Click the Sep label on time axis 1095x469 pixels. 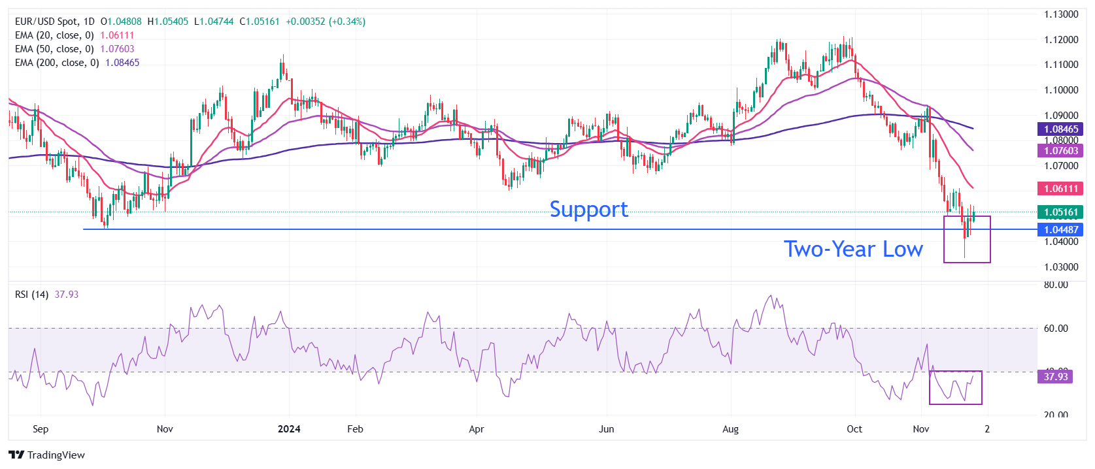41,429
